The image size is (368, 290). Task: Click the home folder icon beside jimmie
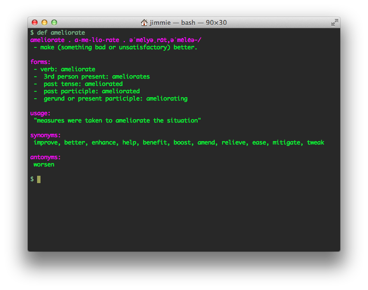[144, 22]
